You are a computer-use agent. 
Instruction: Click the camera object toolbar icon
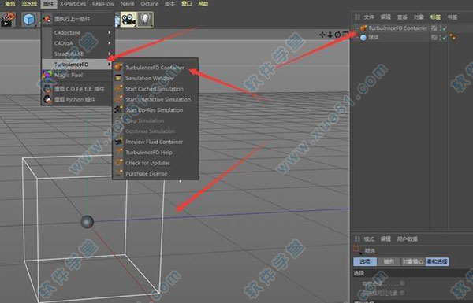(x=128, y=20)
